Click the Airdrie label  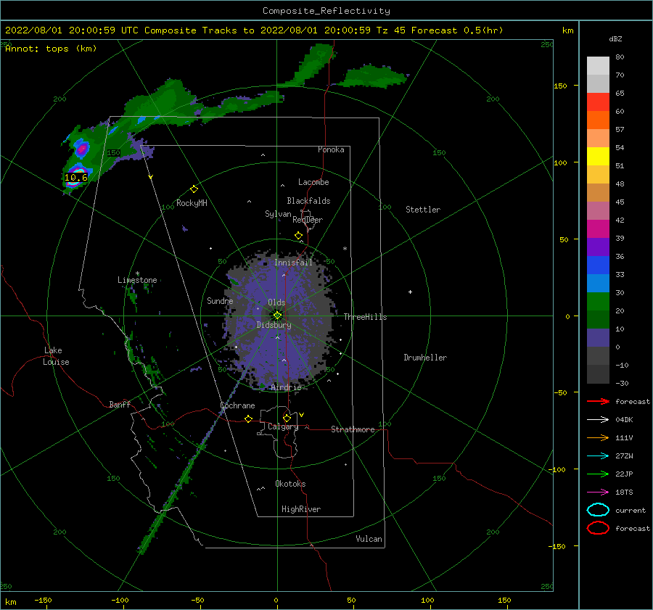[286, 387]
